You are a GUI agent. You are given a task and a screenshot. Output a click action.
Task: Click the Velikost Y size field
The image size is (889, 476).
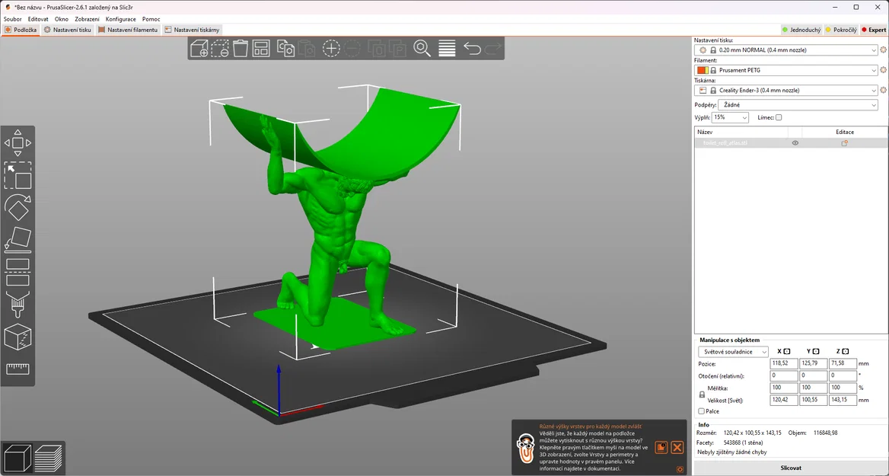(x=813, y=400)
